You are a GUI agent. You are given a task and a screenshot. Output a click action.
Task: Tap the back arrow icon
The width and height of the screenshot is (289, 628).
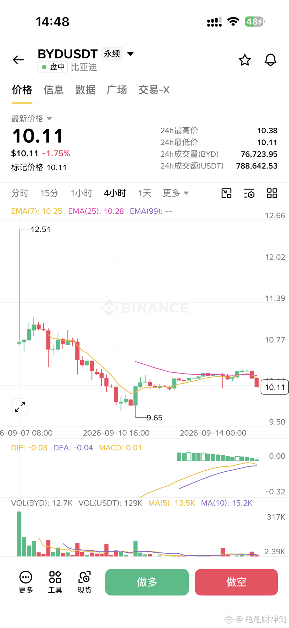click(x=18, y=60)
